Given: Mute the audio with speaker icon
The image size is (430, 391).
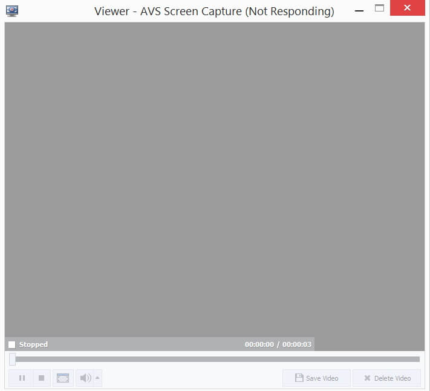Looking at the screenshot, I should pyautogui.click(x=85, y=378).
